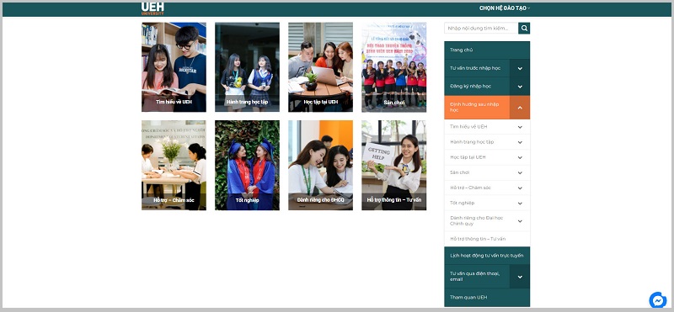Expand 'Tìm hiểu về UEH' submenu arrow
674x312 pixels.
tap(520, 127)
